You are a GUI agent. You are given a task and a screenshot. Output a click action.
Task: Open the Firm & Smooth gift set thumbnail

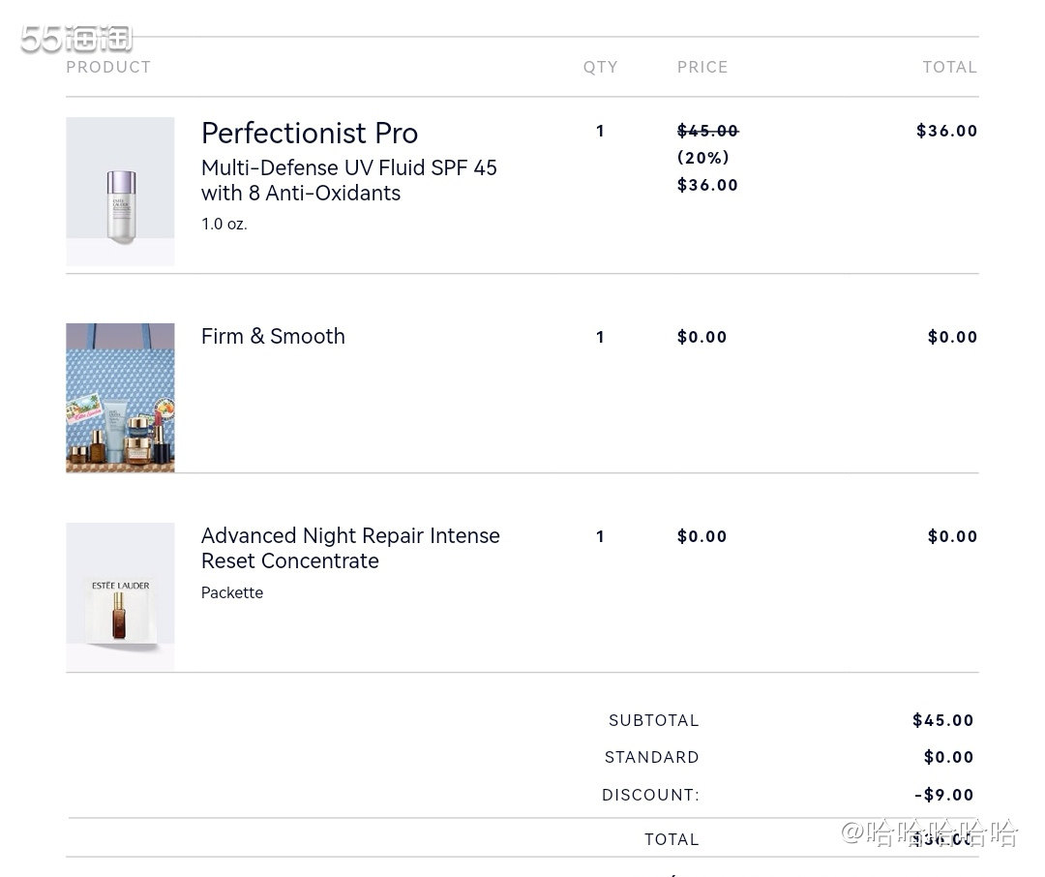click(x=120, y=398)
